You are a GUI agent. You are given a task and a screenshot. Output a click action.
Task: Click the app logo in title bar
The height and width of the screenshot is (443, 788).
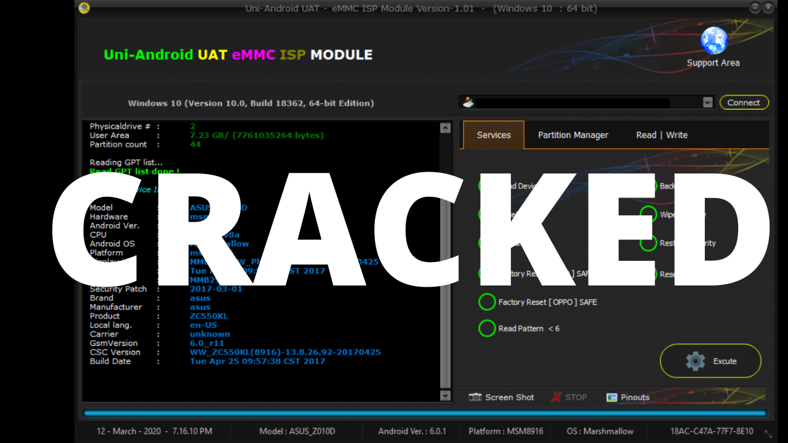tap(85, 8)
